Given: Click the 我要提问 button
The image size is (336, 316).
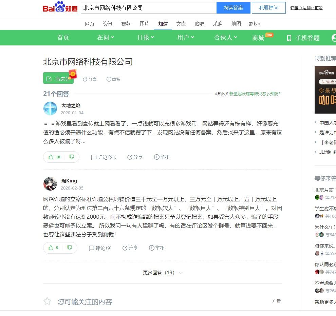Looking at the screenshot, I should pyautogui.click(x=269, y=8).
